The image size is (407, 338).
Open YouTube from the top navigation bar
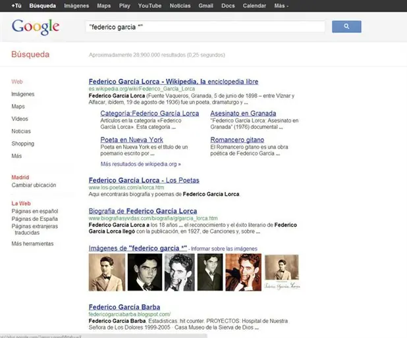(149, 6)
